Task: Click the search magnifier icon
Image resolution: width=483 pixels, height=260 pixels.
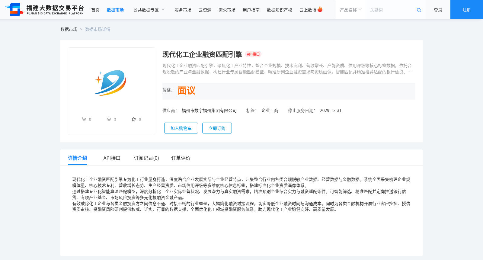Action: (x=419, y=10)
